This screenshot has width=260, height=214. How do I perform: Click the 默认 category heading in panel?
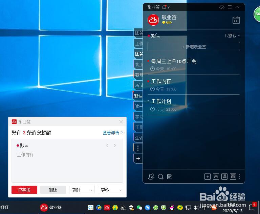[155, 36]
